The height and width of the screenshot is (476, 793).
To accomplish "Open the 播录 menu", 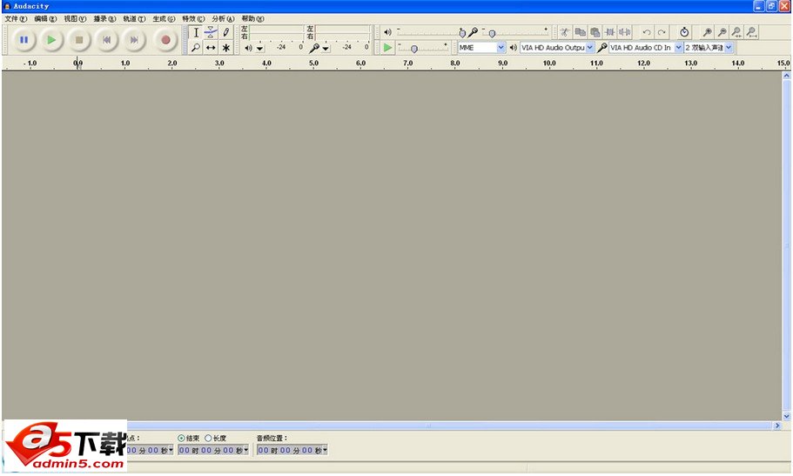I will pyautogui.click(x=104, y=19).
